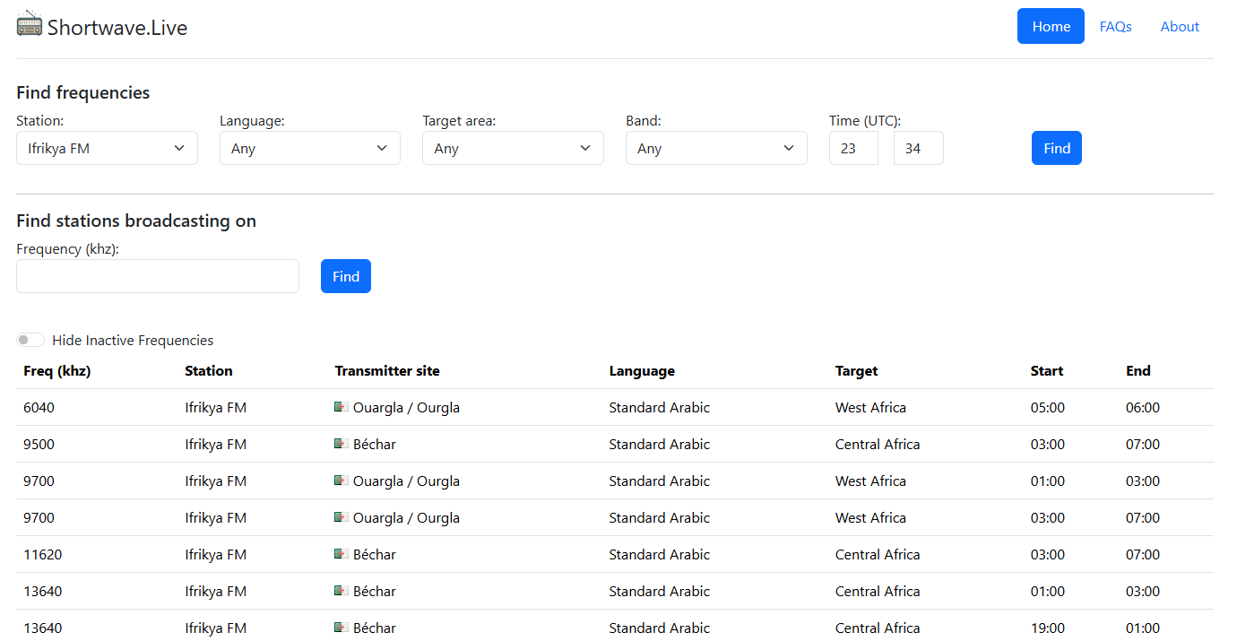Click the Station column header

coord(209,370)
